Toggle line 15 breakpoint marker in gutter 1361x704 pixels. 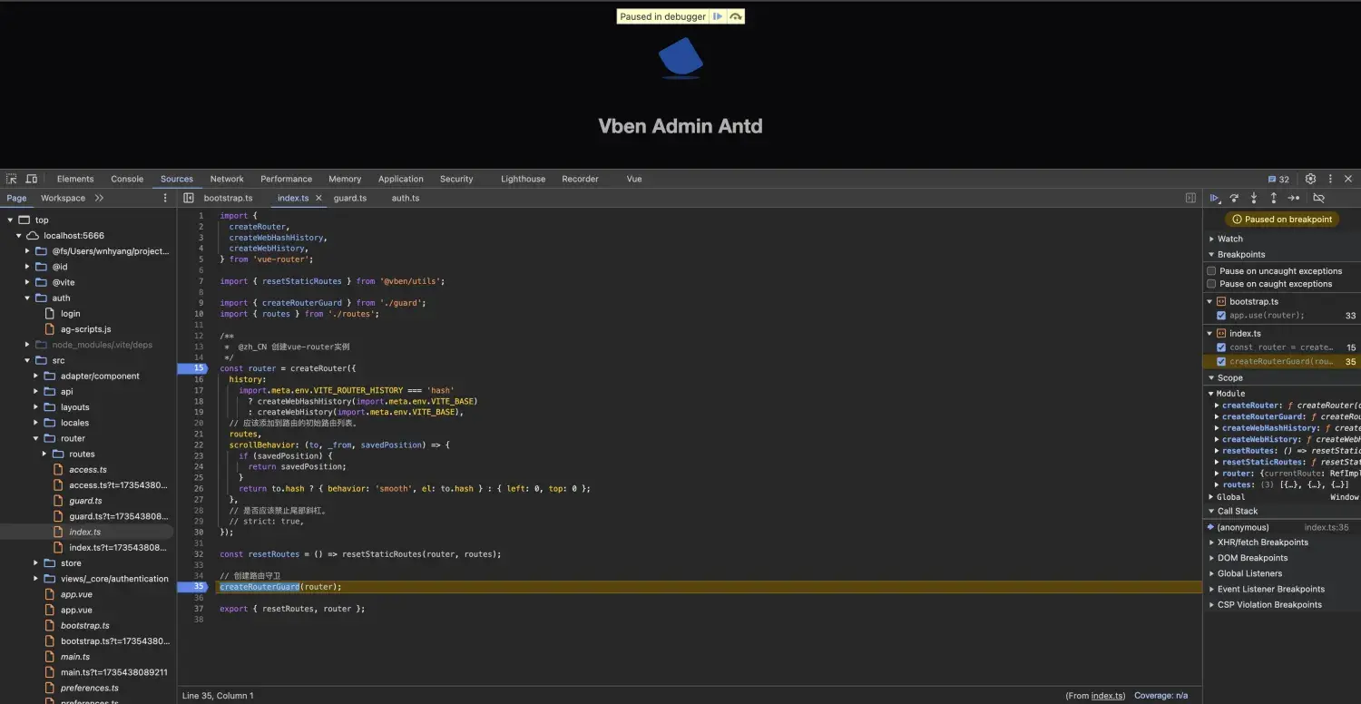[193, 368]
